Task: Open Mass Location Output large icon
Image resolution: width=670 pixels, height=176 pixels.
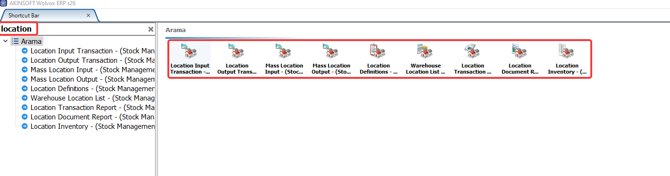Action: [331, 59]
